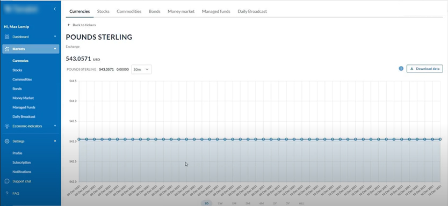Open Notifications in the sidebar
Screen dimensions: 448x206
click(21, 172)
